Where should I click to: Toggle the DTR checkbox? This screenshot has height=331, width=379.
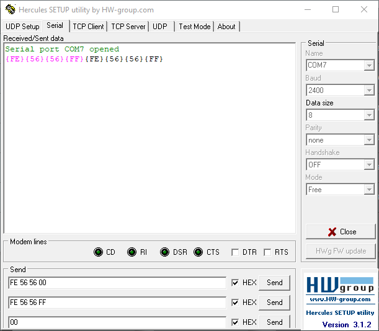click(235, 252)
